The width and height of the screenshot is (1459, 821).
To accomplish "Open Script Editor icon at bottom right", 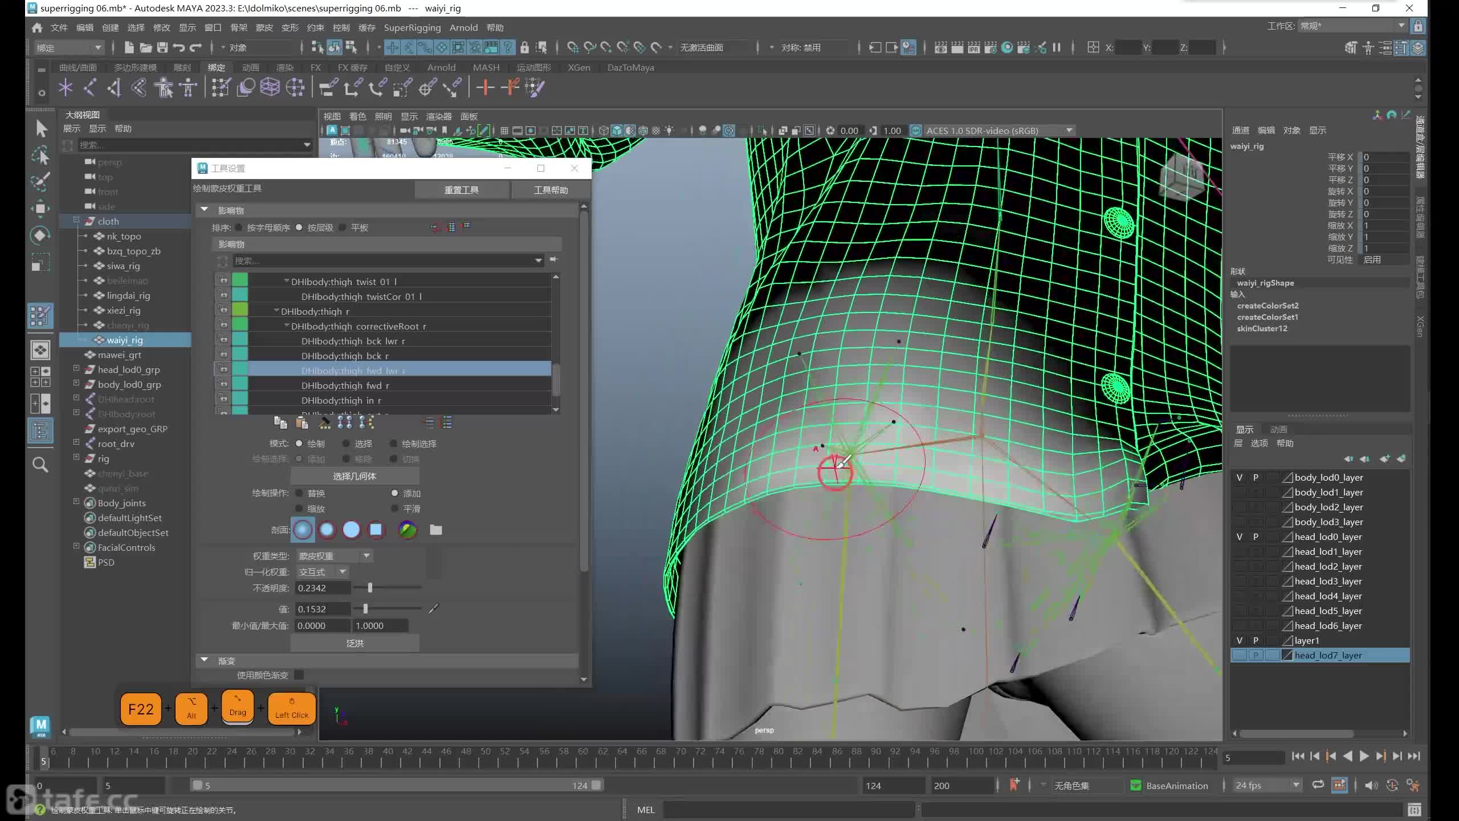I will click(x=1414, y=810).
